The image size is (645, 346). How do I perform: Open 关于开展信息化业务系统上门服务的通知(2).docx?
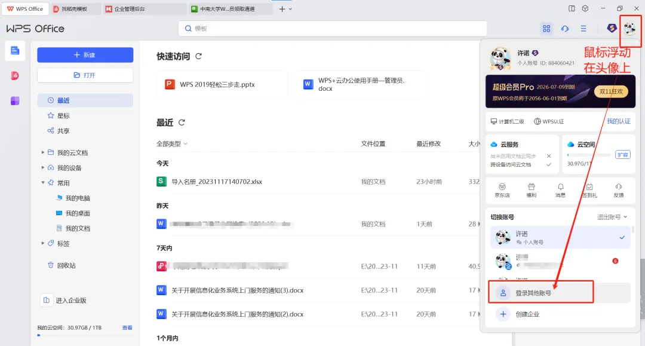[x=237, y=314]
